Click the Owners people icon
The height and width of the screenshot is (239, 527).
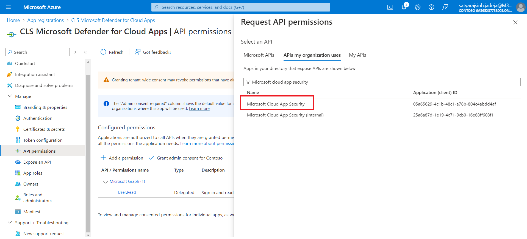tap(18, 184)
